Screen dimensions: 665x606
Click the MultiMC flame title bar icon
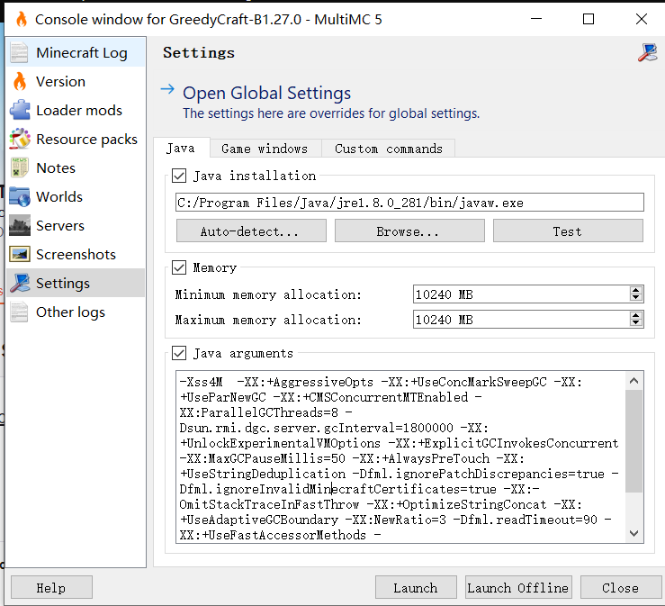pos(22,20)
